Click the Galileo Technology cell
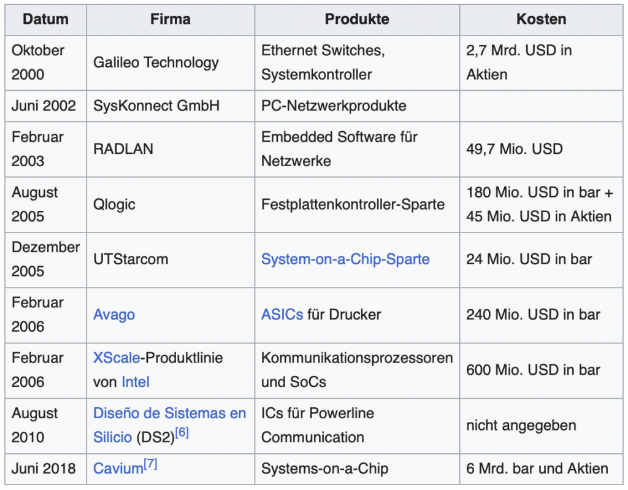Screen dimensions: 628x490 170,63
